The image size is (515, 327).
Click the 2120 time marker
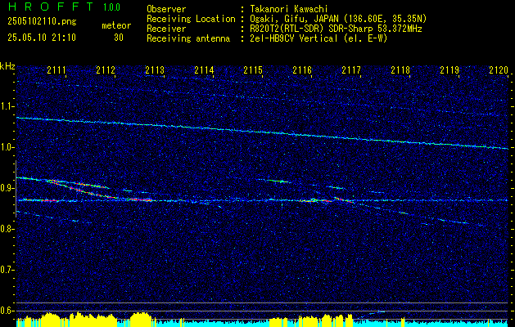(499, 70)
